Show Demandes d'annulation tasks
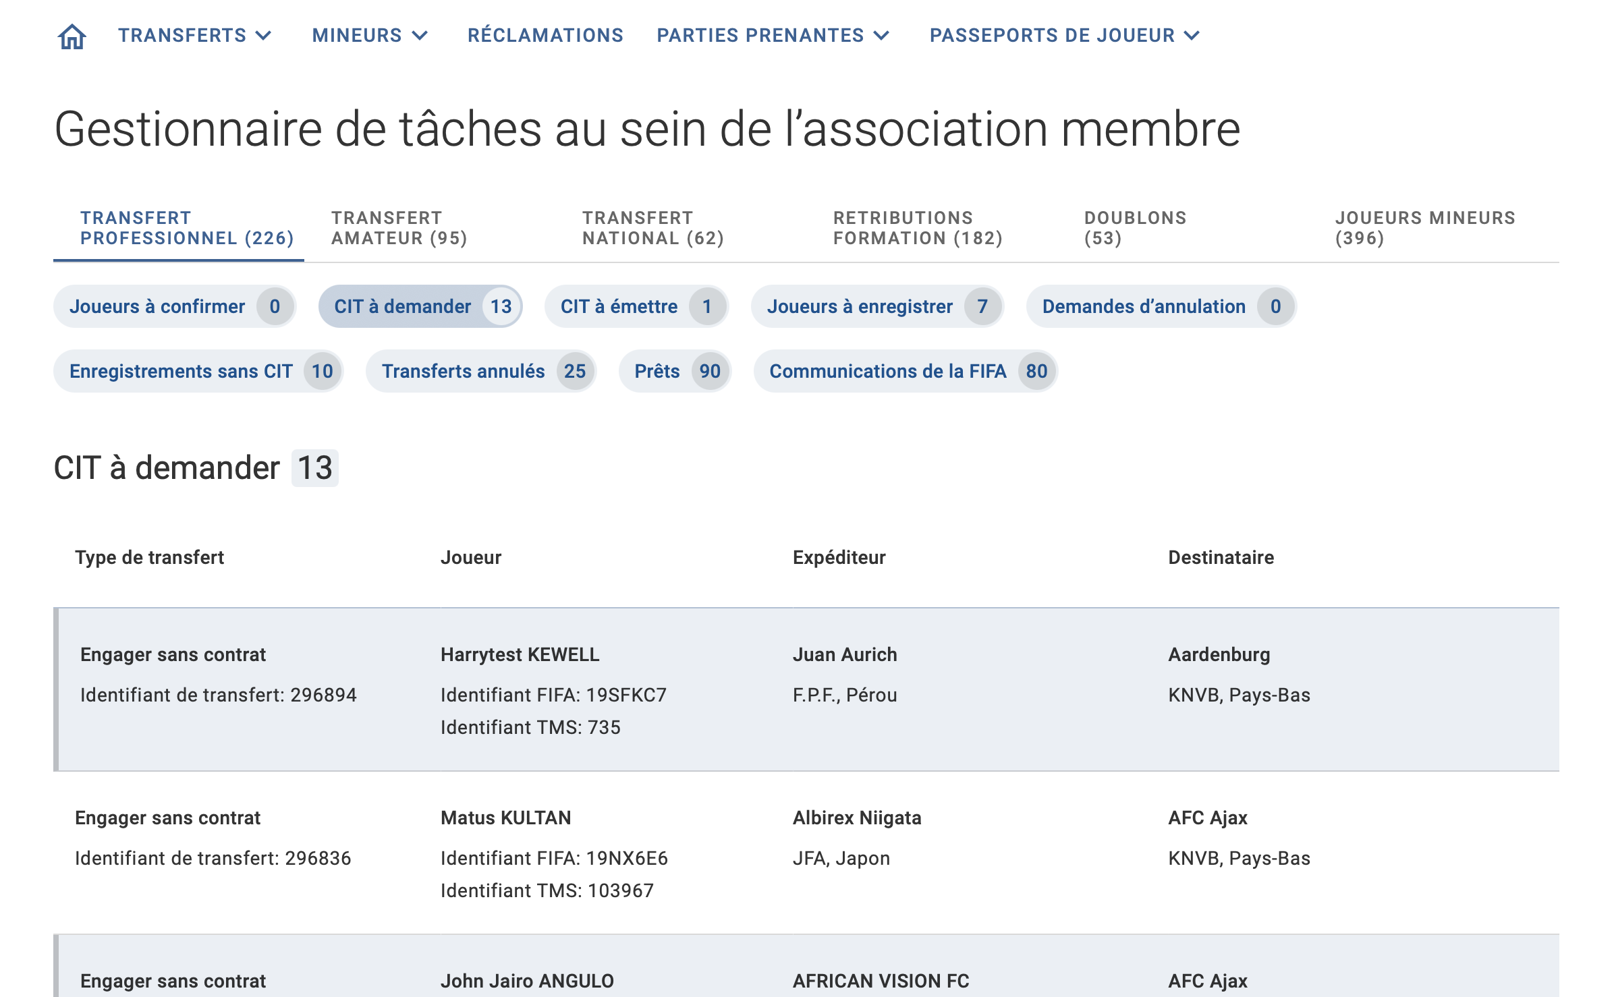 1161,306
